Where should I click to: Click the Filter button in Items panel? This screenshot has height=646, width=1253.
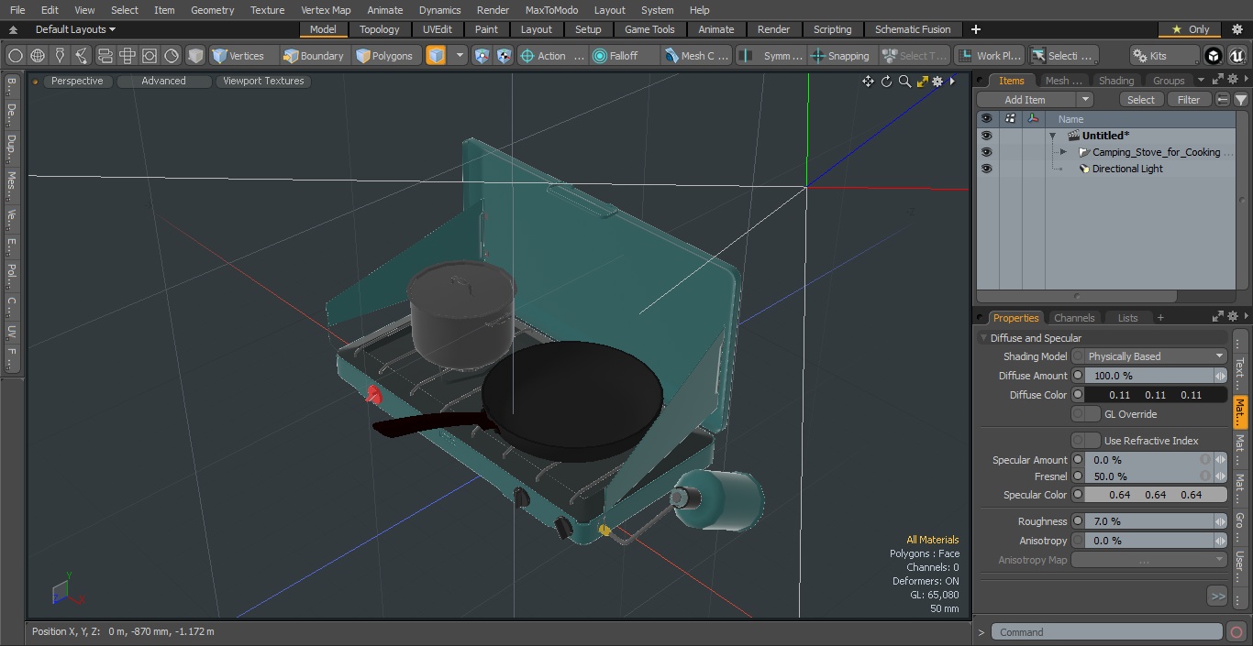tap(1188, 100)
